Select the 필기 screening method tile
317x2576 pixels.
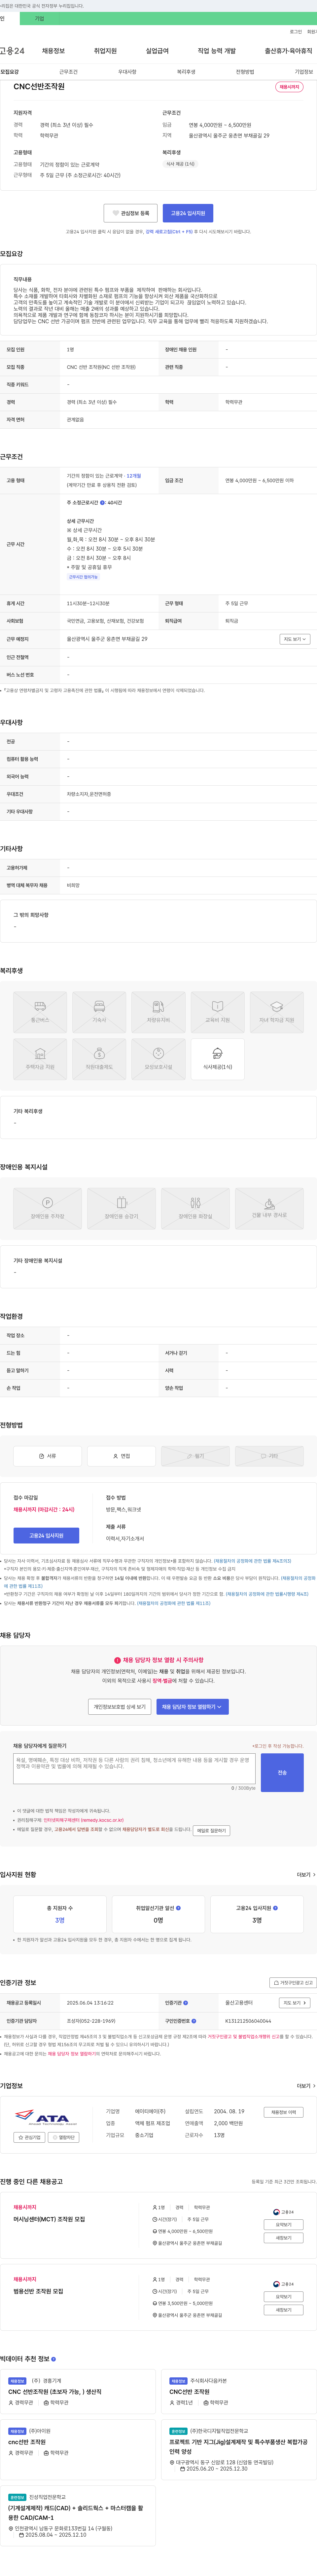point(195,1456)
